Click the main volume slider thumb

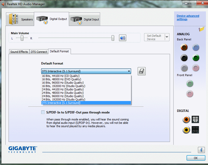[113, 38]
